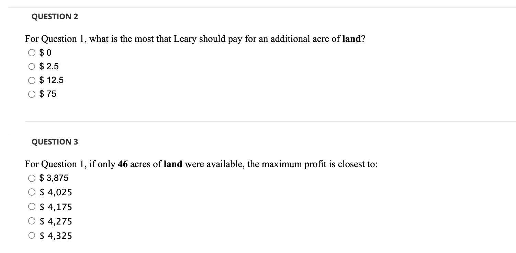This screenshot has height=253, width=516.
Task: Select the $ 4,275 radio button
Action: point(32,221)
